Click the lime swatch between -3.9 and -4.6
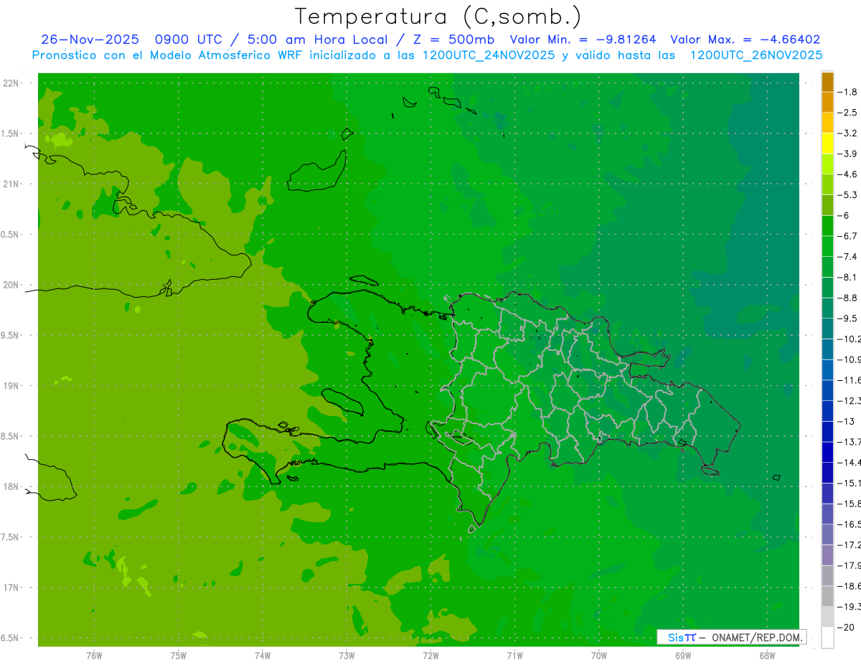Viewport: 861px width, 665px height. coord(827,164)
